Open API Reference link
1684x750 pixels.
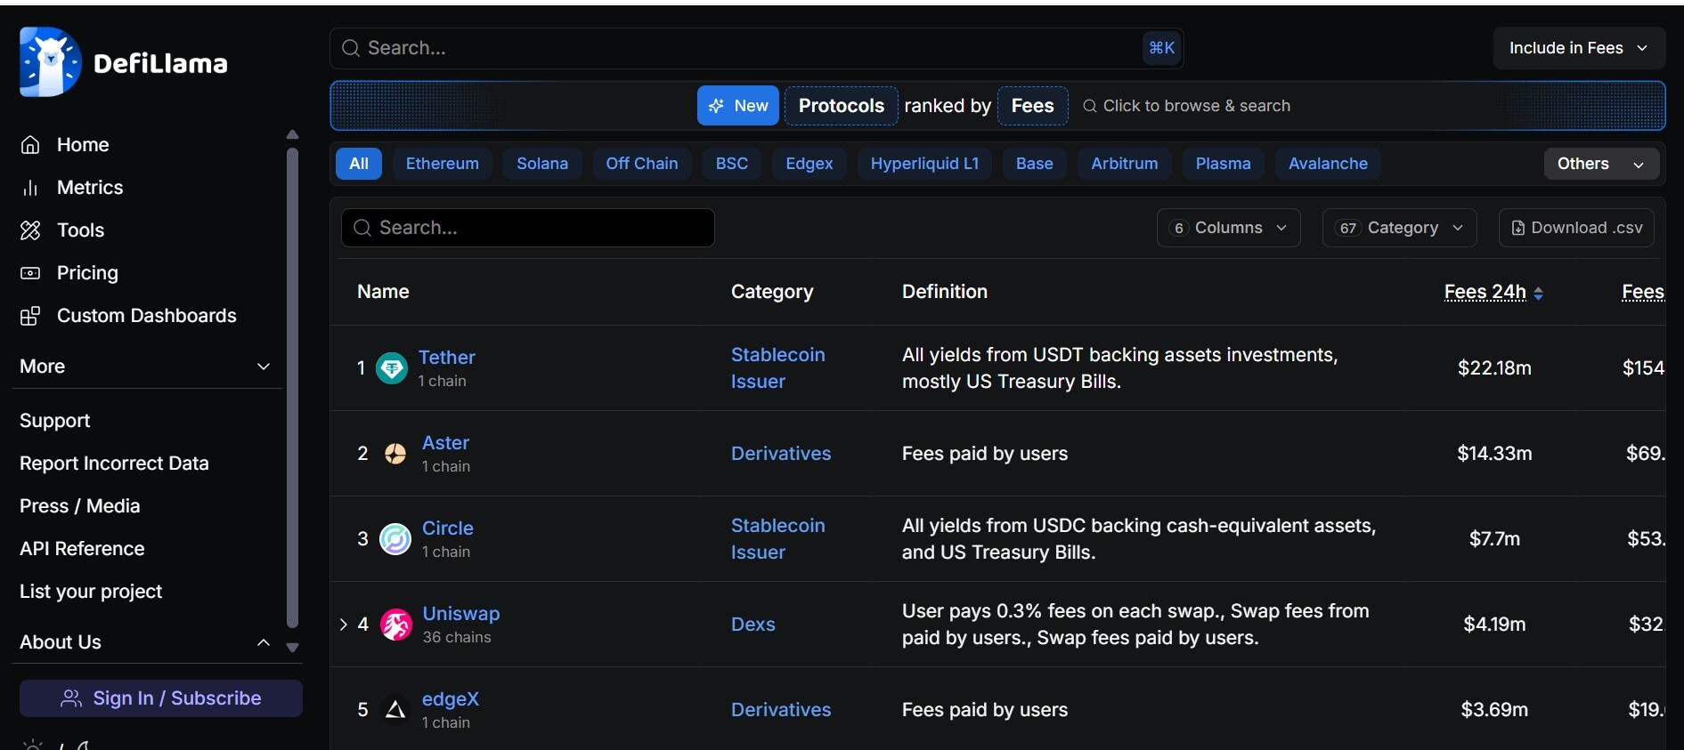[82, 549]
